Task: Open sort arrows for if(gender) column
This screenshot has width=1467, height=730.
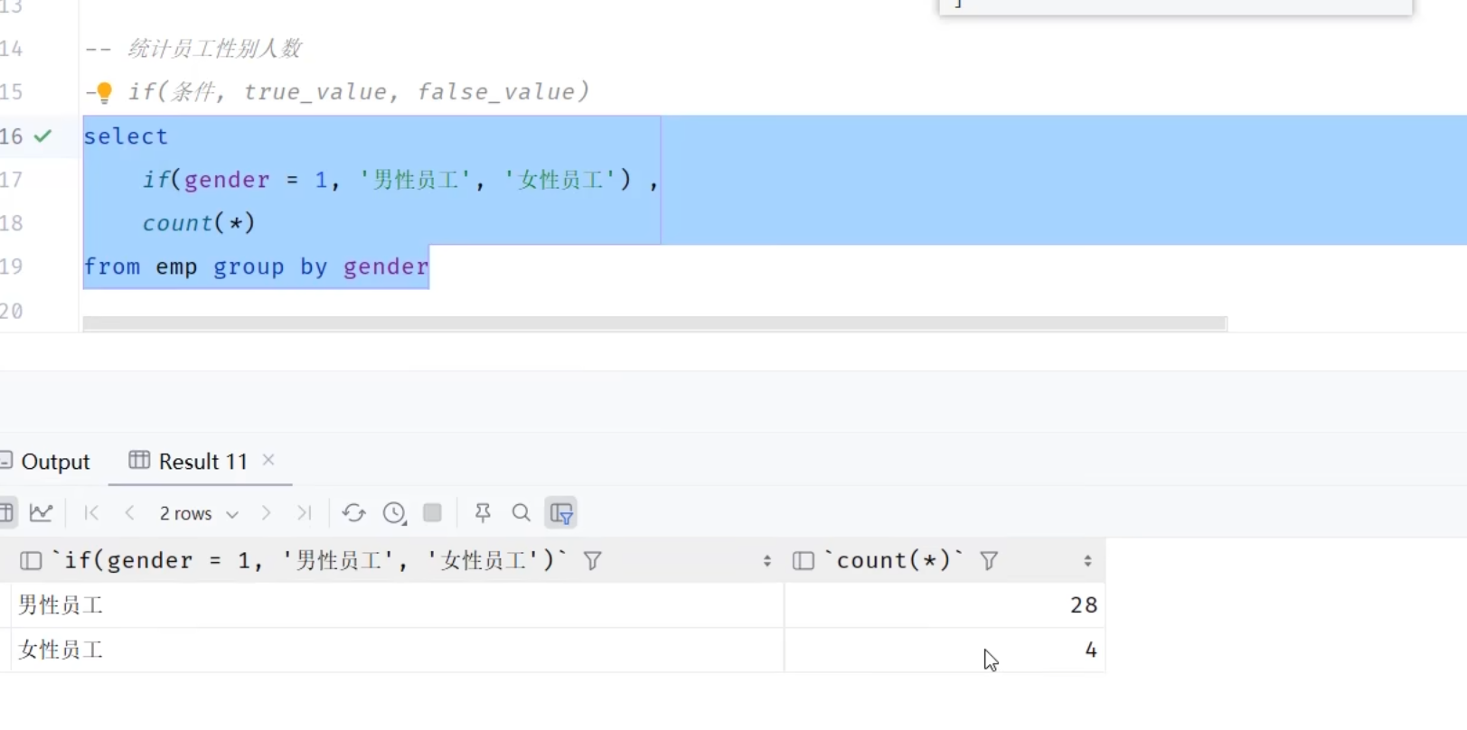Action: pos(766,561)
